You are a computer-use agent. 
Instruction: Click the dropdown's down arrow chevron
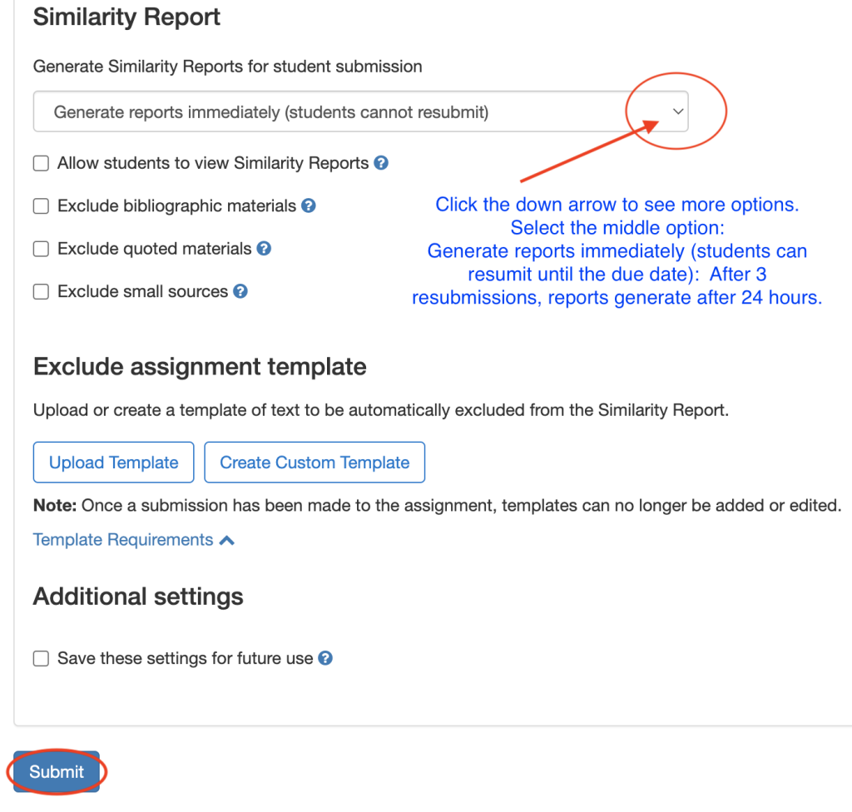(678, 111)
